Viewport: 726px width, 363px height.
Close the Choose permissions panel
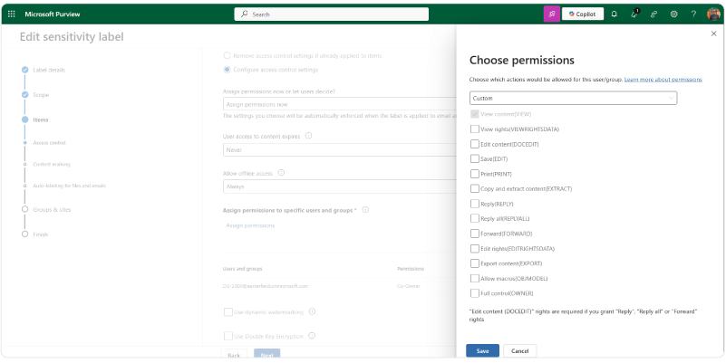point(713,33)
